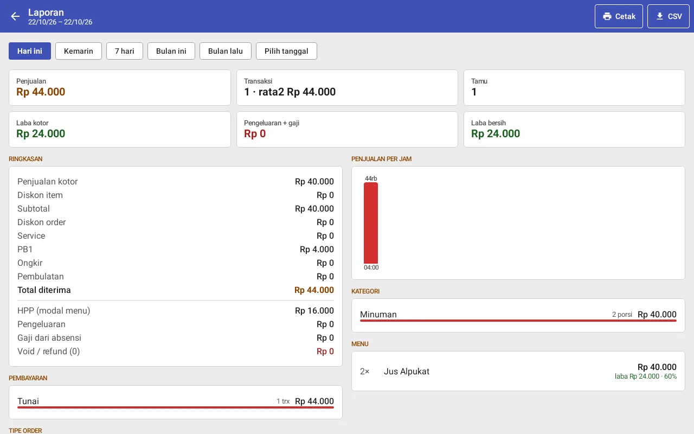Select the Tunai payment row

click(176, 402)
